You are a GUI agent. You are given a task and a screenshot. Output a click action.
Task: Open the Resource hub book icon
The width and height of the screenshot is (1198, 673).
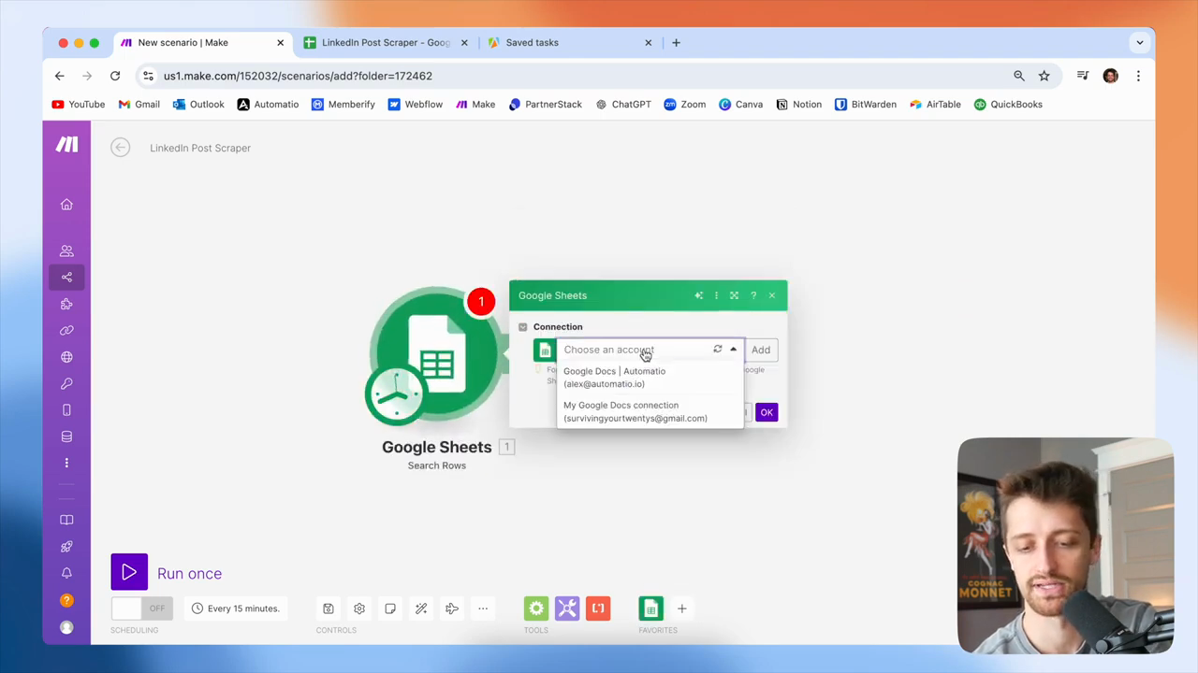click(66, 520)
